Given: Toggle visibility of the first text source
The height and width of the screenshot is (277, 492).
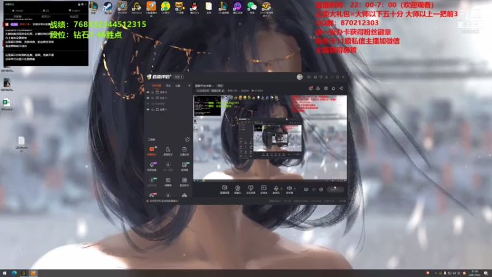Looking at the screenshot, I should pyautogui.click(x=148, y=92).
